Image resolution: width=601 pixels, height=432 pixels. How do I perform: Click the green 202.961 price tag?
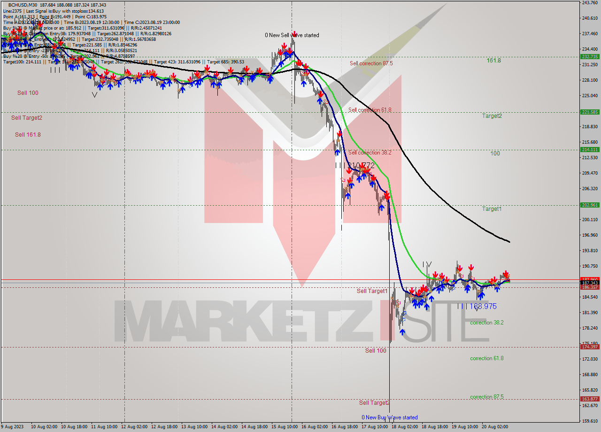point(590,205)
